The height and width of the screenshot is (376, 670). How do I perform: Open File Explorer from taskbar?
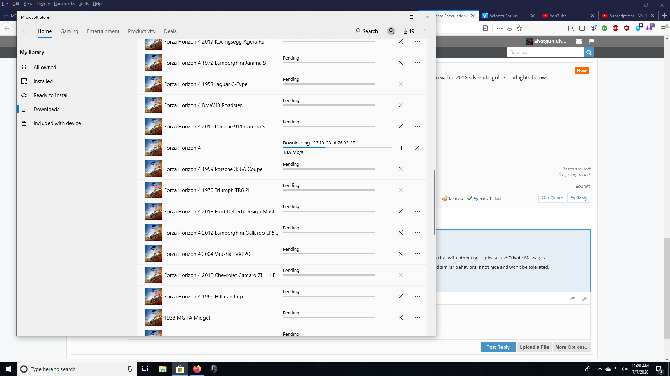click(163, 369)
